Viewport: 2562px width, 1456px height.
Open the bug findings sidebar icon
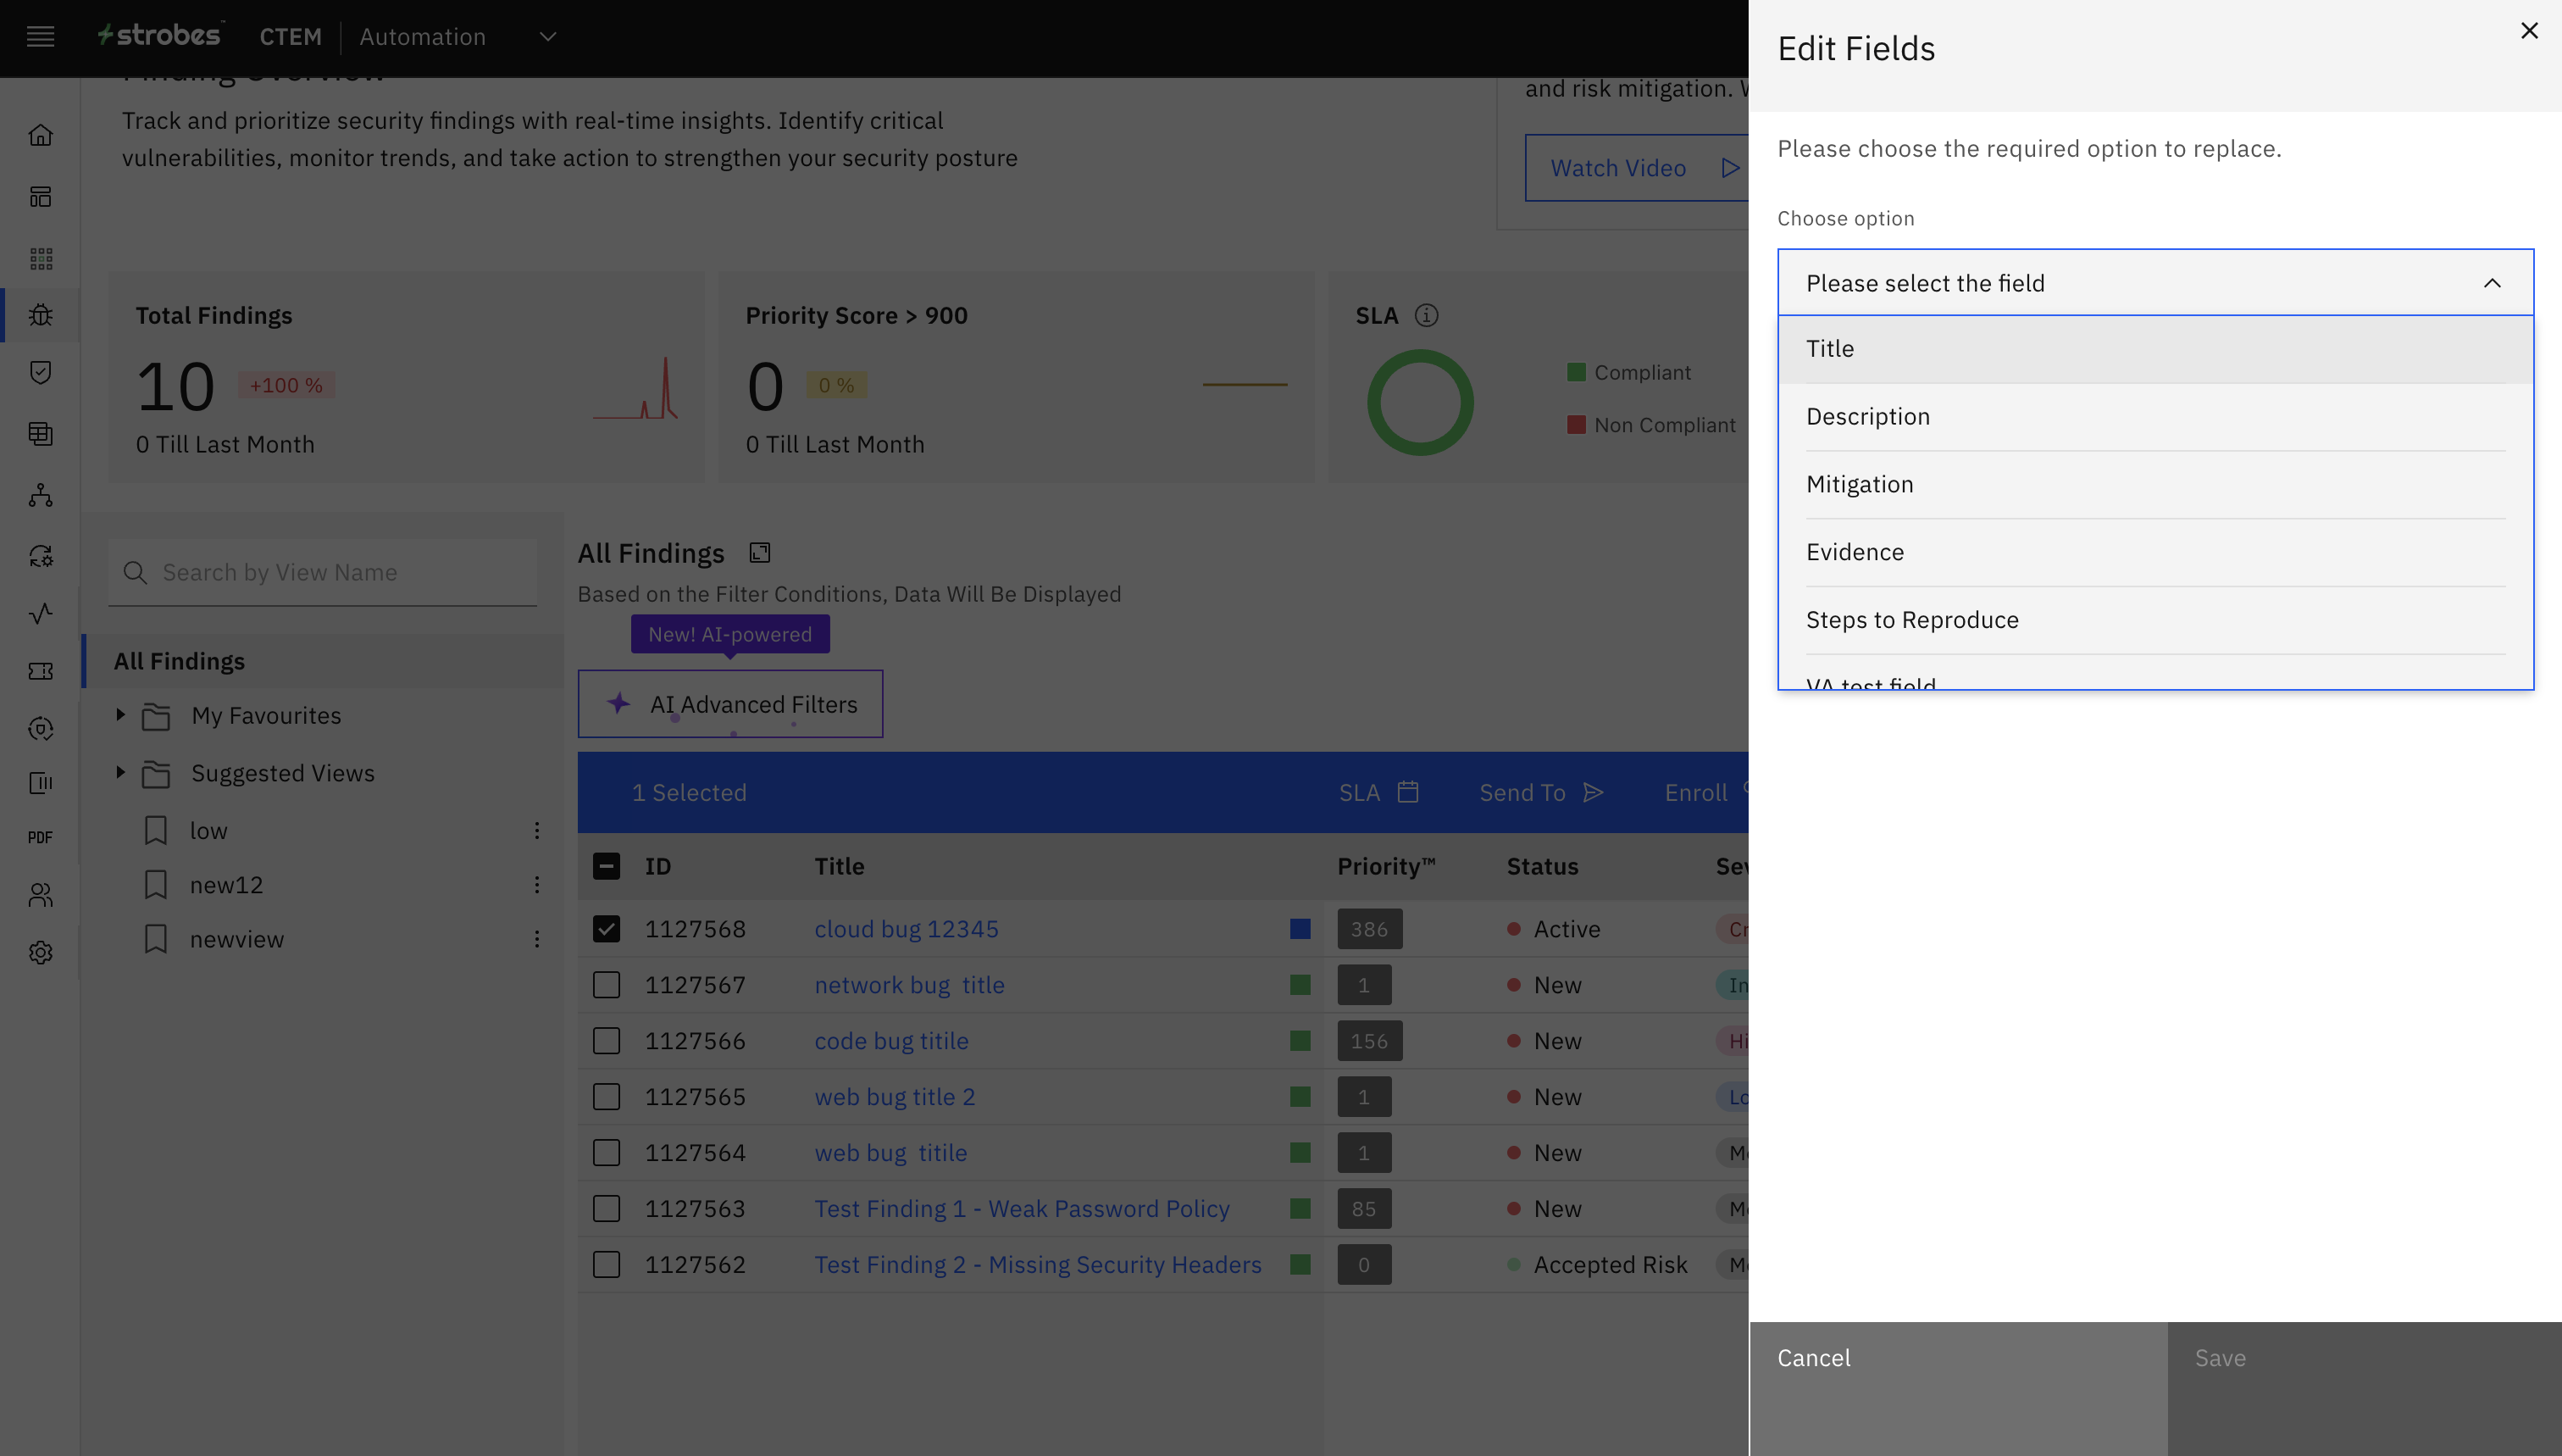[41, 315]
